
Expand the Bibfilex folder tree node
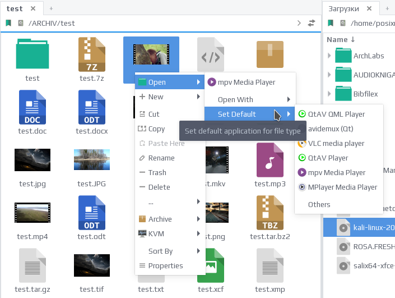point(329,94)
